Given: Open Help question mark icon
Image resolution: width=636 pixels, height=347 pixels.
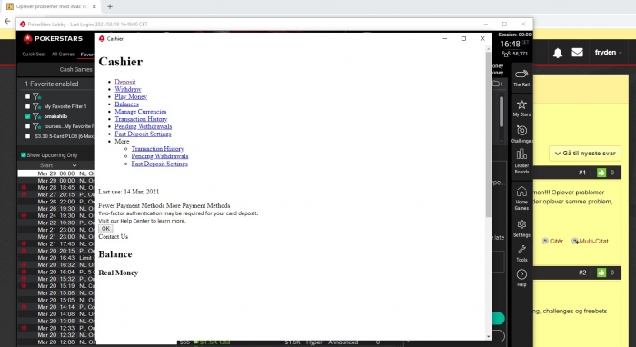Looking at the screenshot, I should point(522,278).
